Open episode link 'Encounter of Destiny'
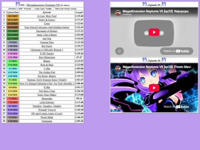This screenshot has width=200, height=150. pyautogui.click(x=47, y=31)
